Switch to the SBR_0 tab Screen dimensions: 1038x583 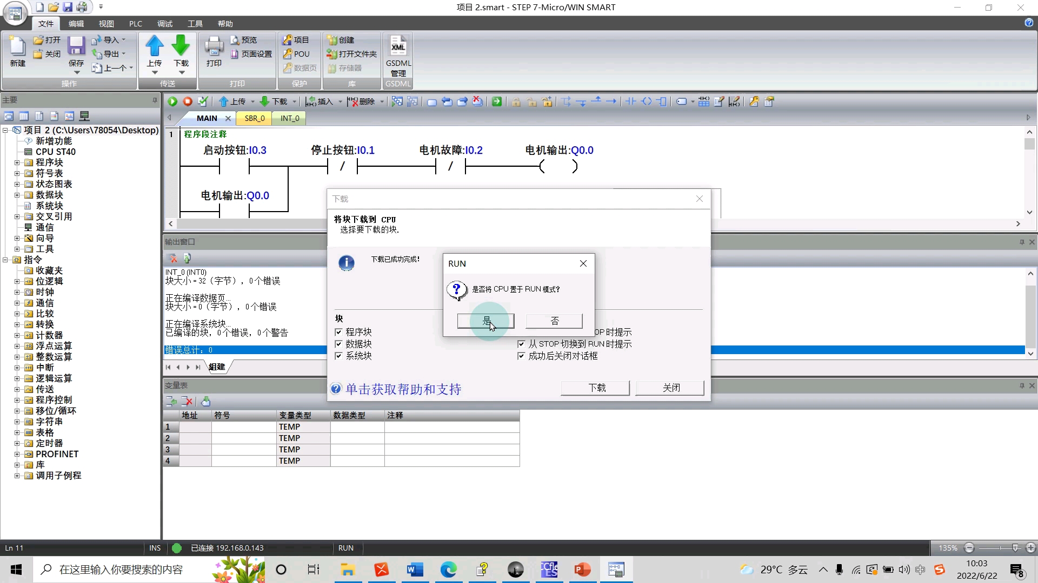(255, 118)
